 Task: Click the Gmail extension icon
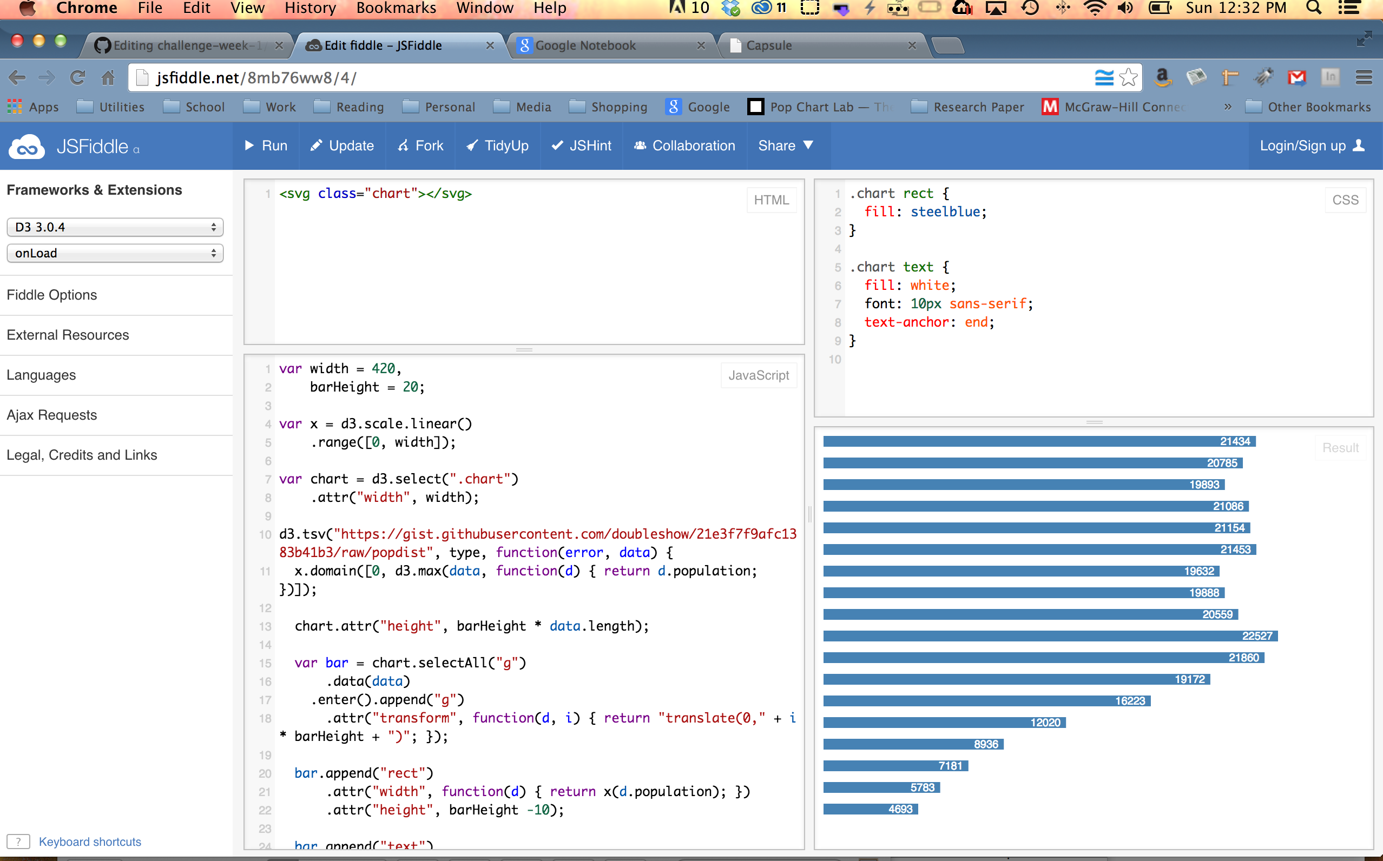click(x=1297, y=77)
